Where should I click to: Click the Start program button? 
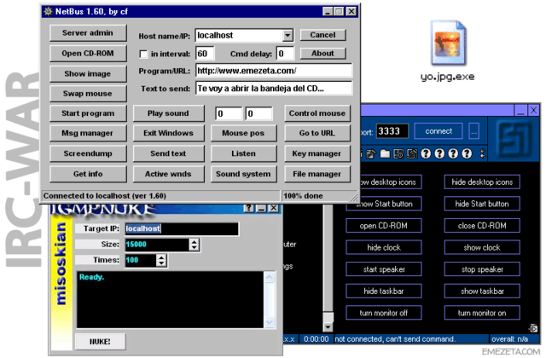point(88,113)
